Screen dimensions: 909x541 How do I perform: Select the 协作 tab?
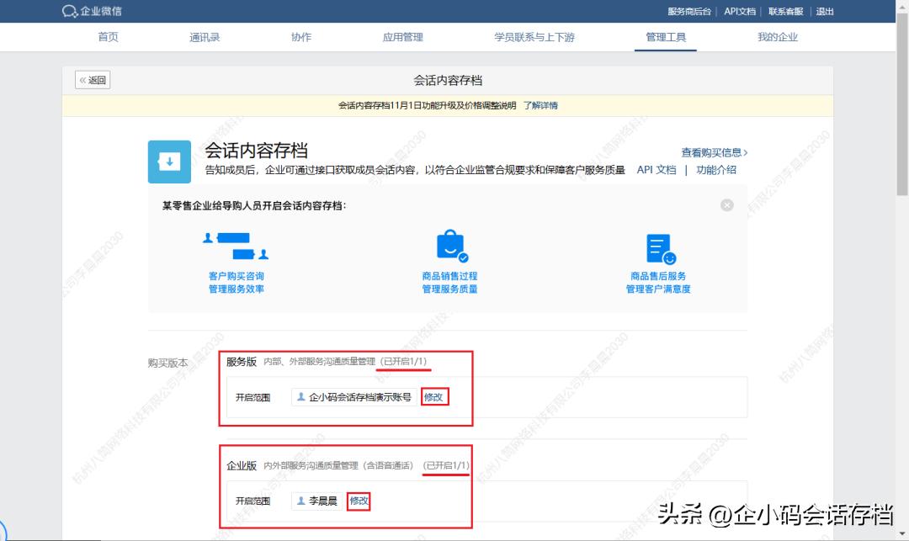300,37
